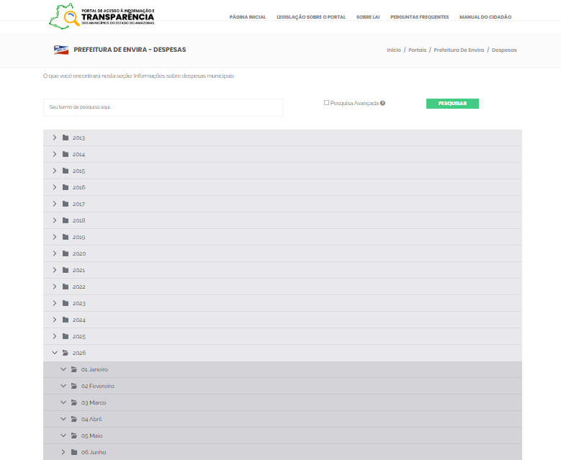Expand the 2022 folder chevron

55,287
